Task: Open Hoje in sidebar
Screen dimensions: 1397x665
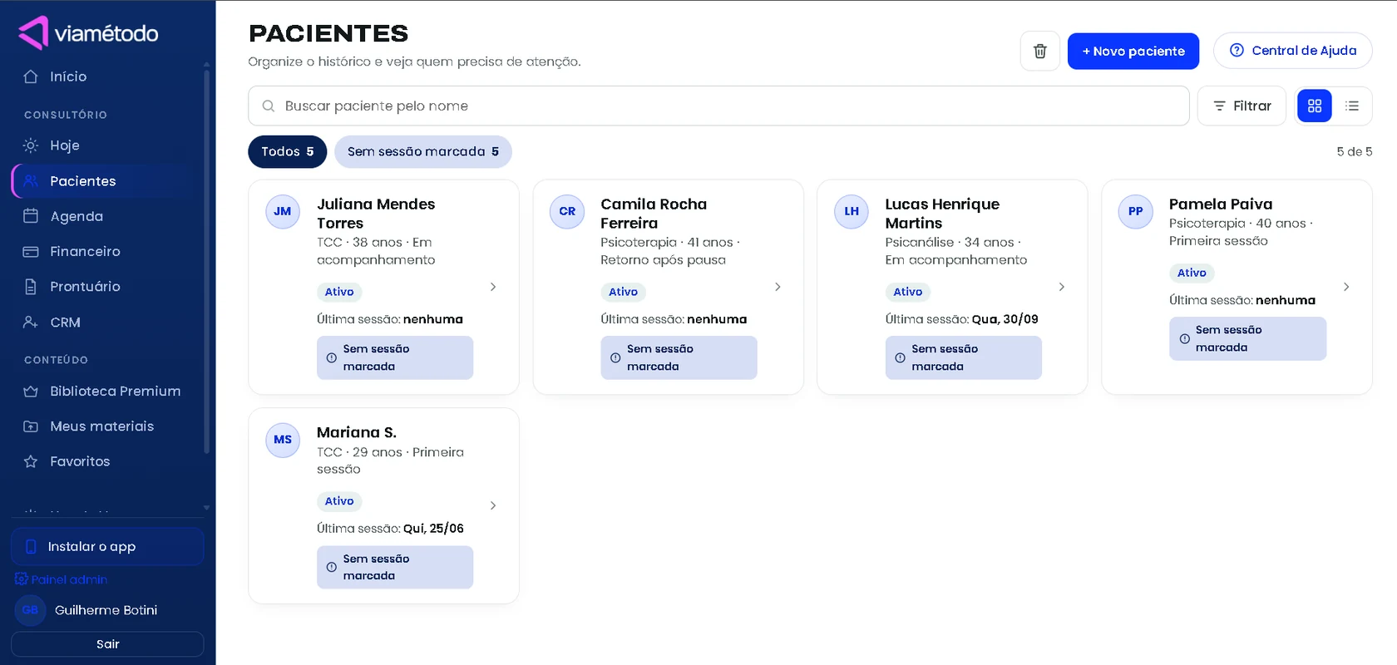Action: [x=103, y=145]
